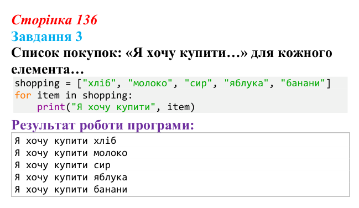Click the string "сир" in the list code
This screenshot has height=208, width=359.
[198, 83]
